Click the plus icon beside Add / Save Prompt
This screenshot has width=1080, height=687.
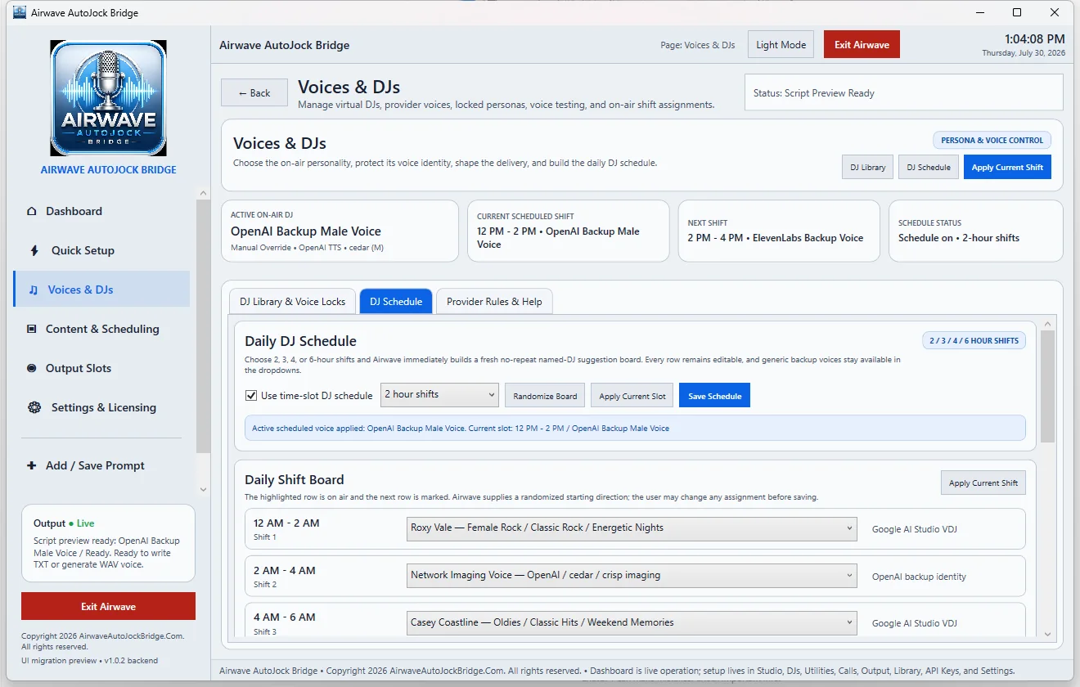point(32,465)
